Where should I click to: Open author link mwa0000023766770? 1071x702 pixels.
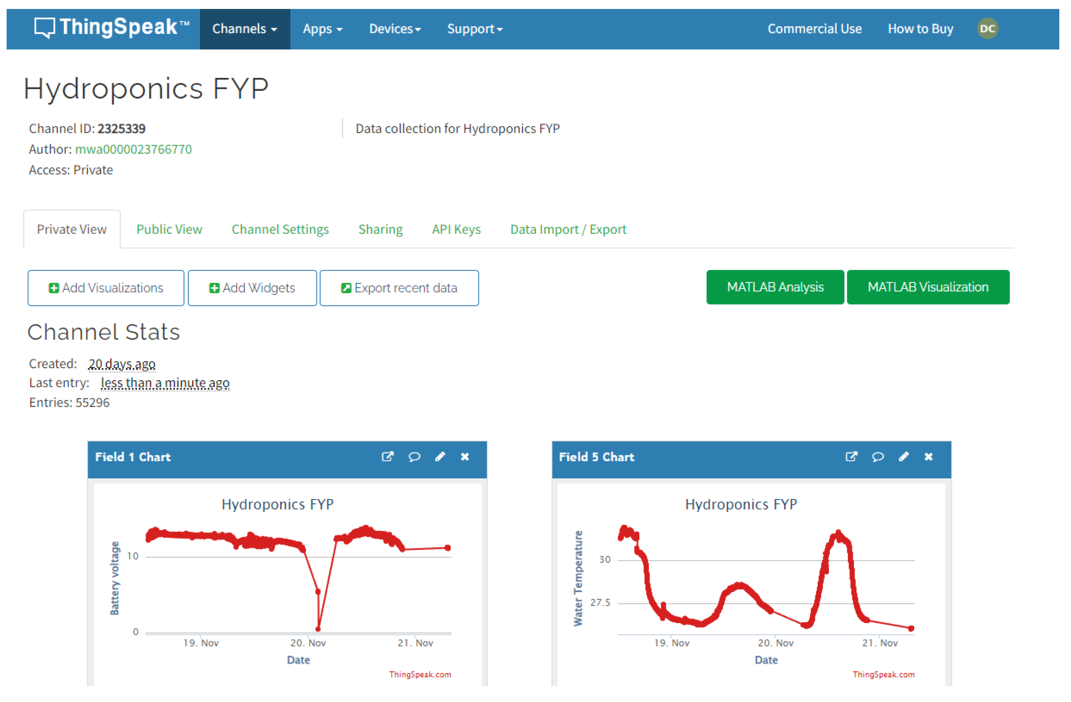click(x=133, y=149)
